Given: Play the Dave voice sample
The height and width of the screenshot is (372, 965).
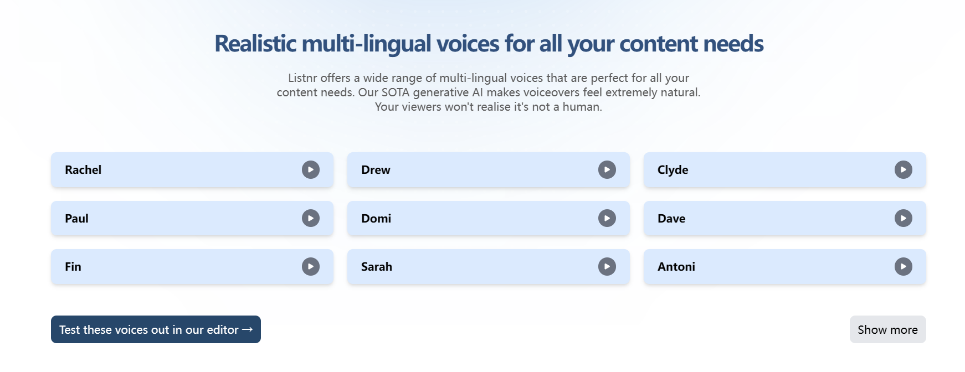Looking at the screenshot, I should [x=903, y=219].
